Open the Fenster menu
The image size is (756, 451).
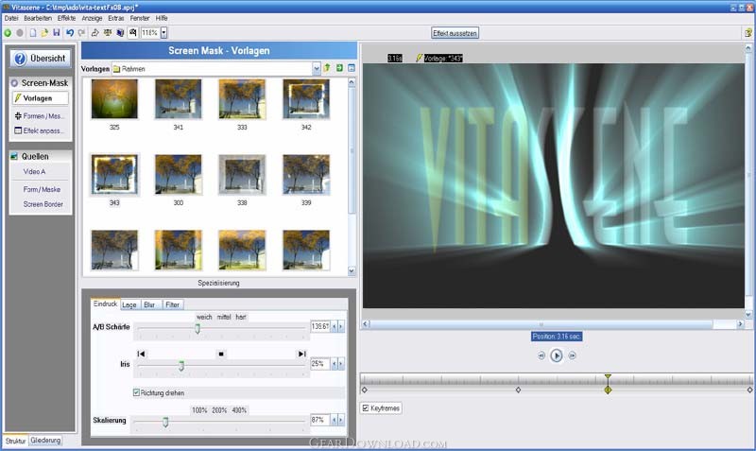[140, 18]
